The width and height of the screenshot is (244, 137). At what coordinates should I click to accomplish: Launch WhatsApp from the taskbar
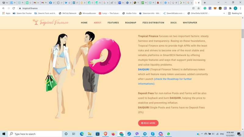point(168,134)
